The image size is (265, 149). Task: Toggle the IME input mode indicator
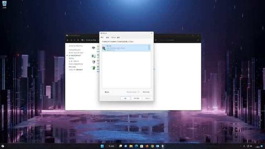(x=244, y=146)
